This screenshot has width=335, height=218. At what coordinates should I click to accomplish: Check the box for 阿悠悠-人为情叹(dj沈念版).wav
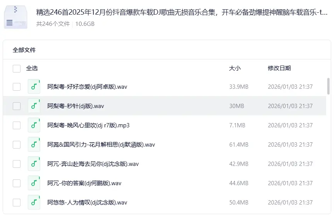click(17, 203)
